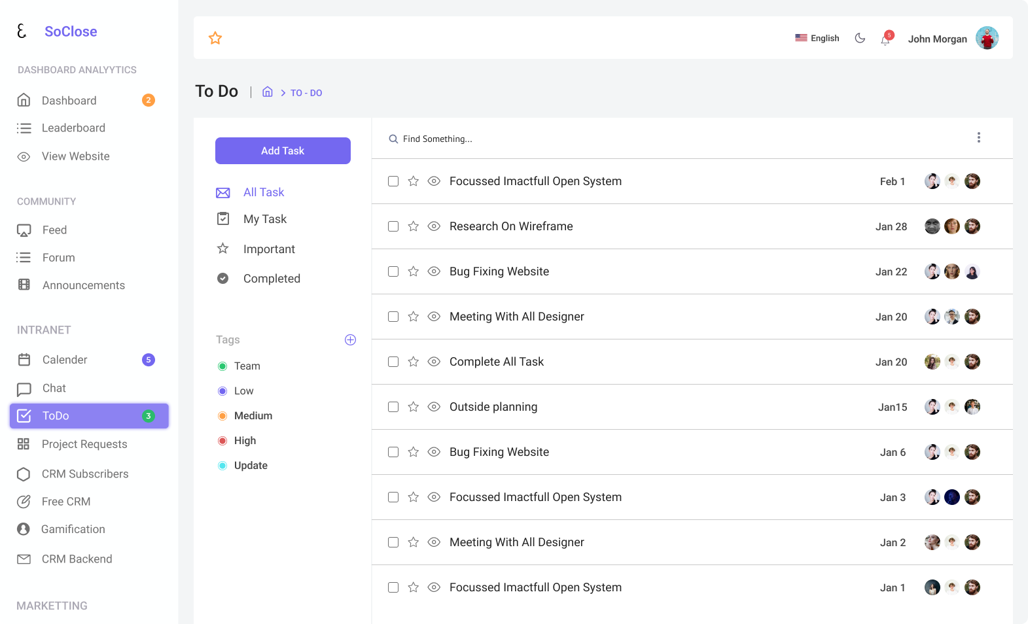The width and height of the screenshot is (1028, 624).
Task: Click first avatar on Research On Wireframe row
Action: click(x=932, y=226)
